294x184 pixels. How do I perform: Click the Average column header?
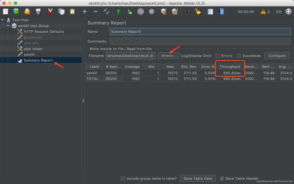132,67
